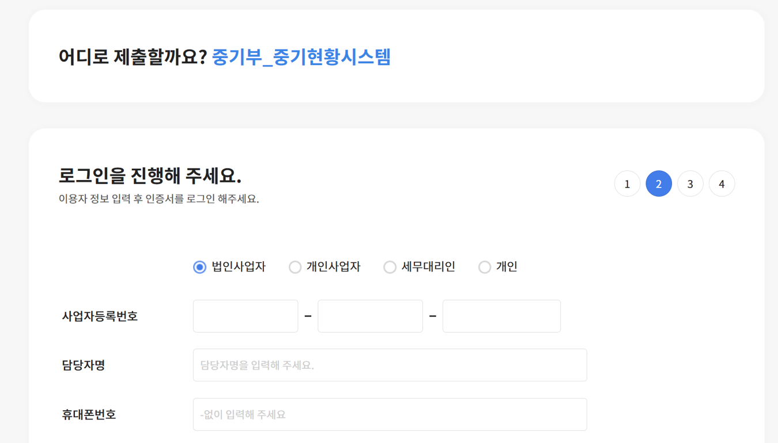Screen dimensions: 778x443
Task: Click the 이용자 정보 입력 후 subtitle text
Action: 158,199
